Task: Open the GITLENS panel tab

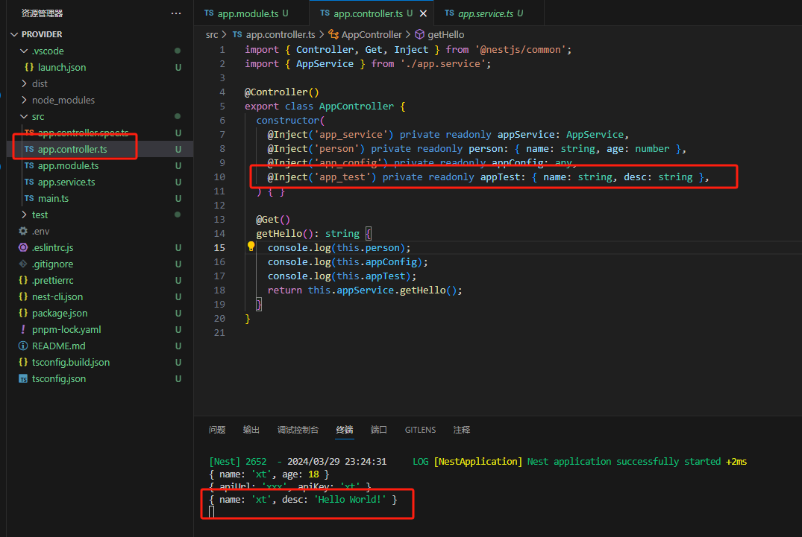Action: point(421,430)
